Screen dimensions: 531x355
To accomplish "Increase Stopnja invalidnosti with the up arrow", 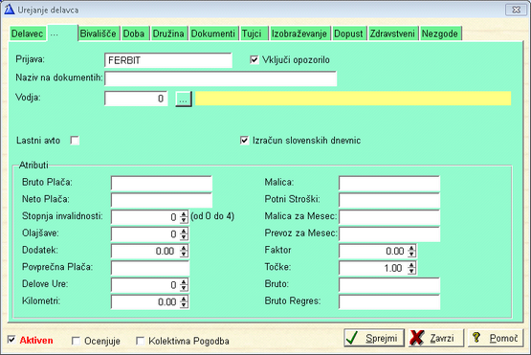I will coord(184,214).
